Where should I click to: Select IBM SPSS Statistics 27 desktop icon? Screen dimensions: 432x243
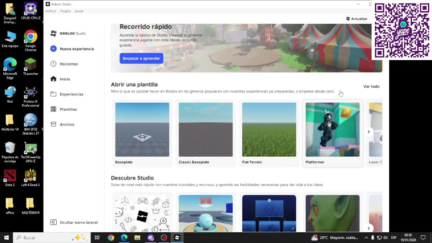(x=30, y=124)
